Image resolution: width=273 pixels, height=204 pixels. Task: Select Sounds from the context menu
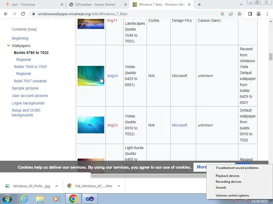(221, 188)
